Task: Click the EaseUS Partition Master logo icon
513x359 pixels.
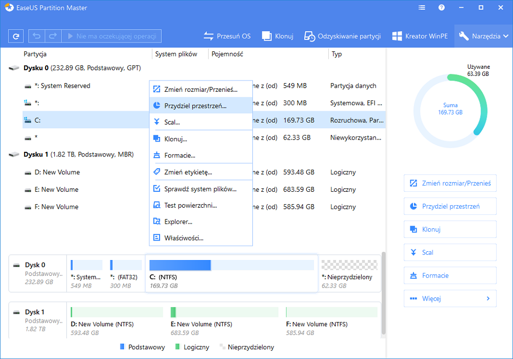Action: point(9,8)
